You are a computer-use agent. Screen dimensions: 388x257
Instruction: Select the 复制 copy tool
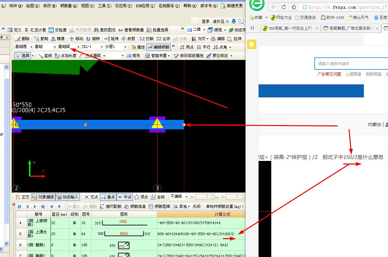(x=41, y=39)
